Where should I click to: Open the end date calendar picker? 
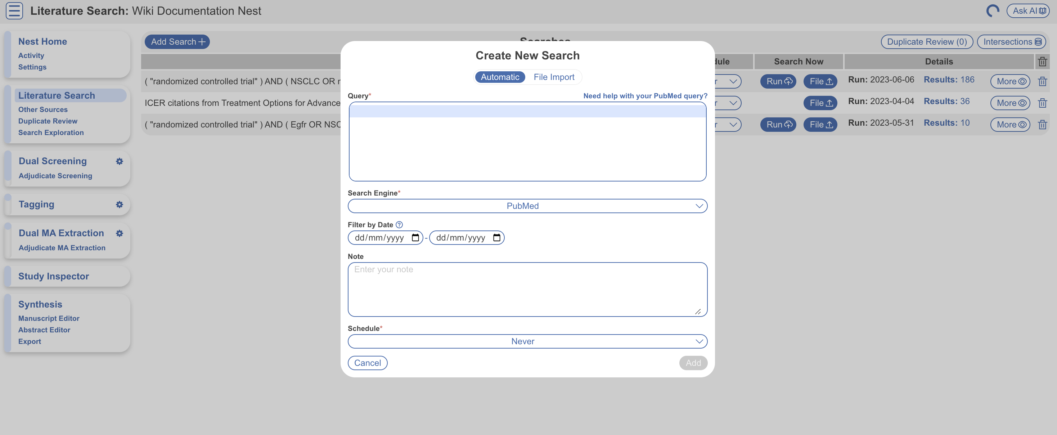[496, 238]
